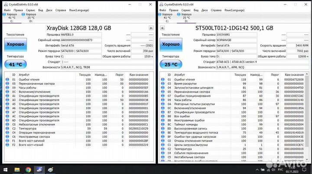Image resolution: width=312 pixels, height=174 pixels.
Task: Click Хорошо health button in left window
Action: tap(16, 44)
